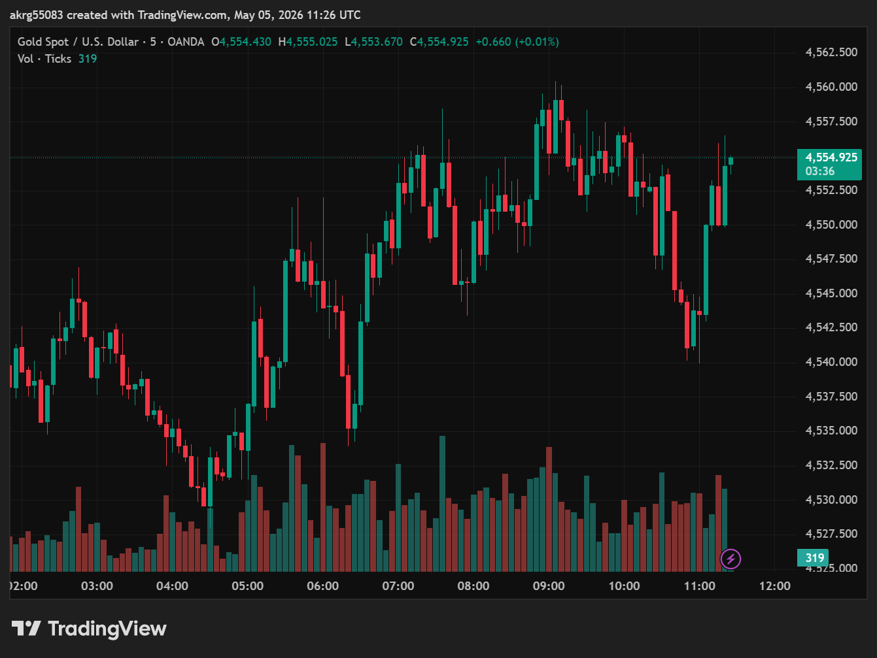Click the 07:00 time axis label
877x658 pixels.
[398, 586]
